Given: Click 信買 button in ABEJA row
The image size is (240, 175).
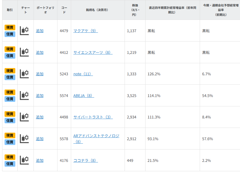Looking at the screenshot, I should click(x=10, y=99).
